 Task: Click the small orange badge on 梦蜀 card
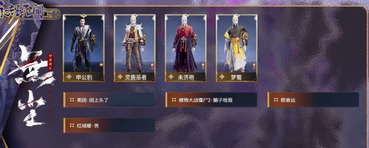click(x=254, y=64)
